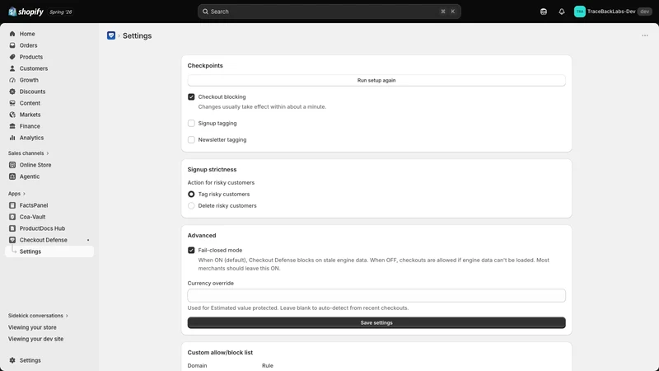The height and width of the screenshot is (371, 659).
Task: Click the FactsPanel app icon
Action: 12,205
